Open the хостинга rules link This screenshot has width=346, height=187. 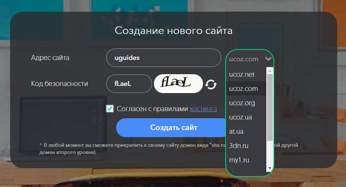coord(203,109)
